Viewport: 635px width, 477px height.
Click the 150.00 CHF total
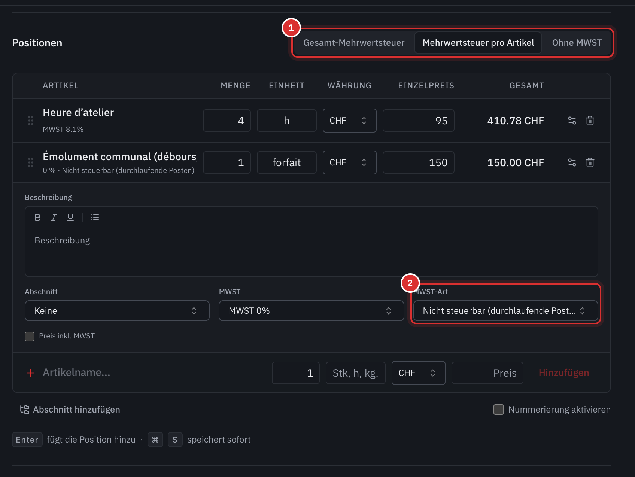pos(516,162)
